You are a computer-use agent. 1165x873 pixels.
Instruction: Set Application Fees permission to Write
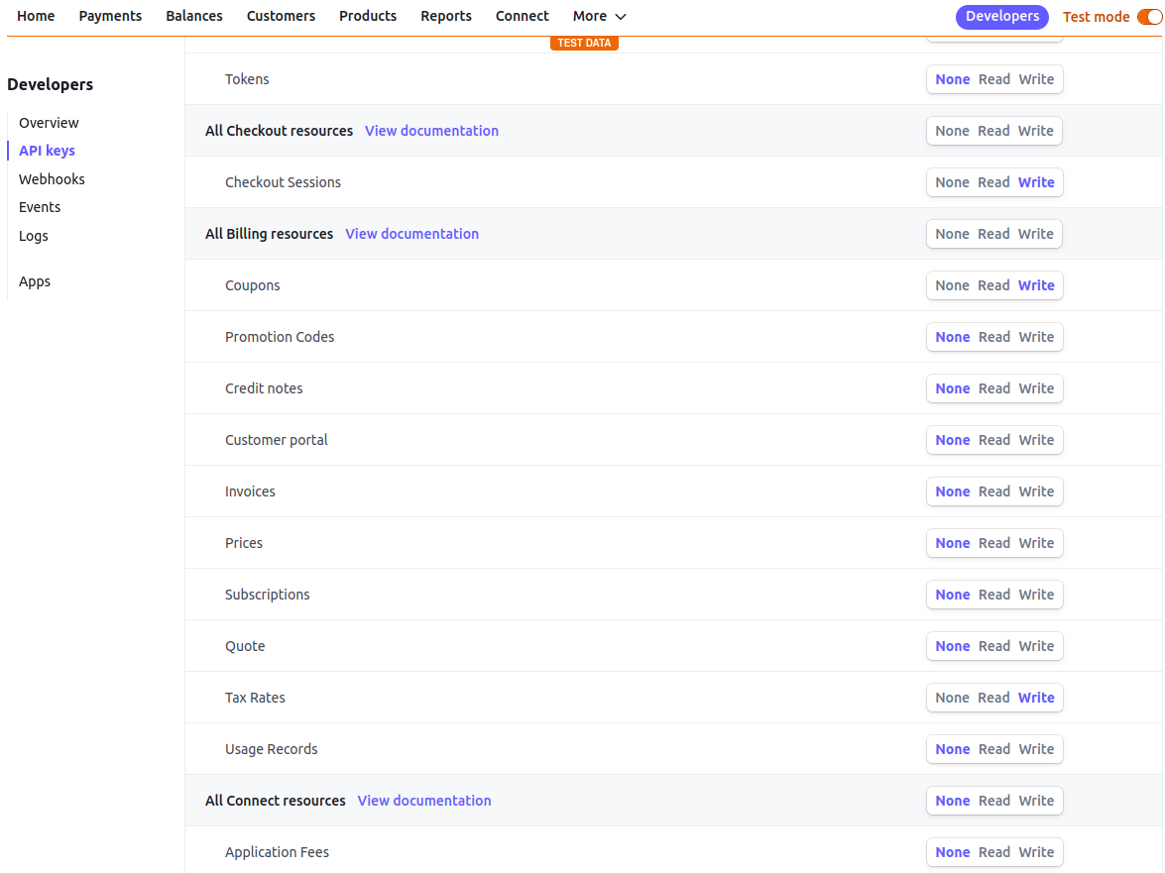click(x=1036, y=852)
